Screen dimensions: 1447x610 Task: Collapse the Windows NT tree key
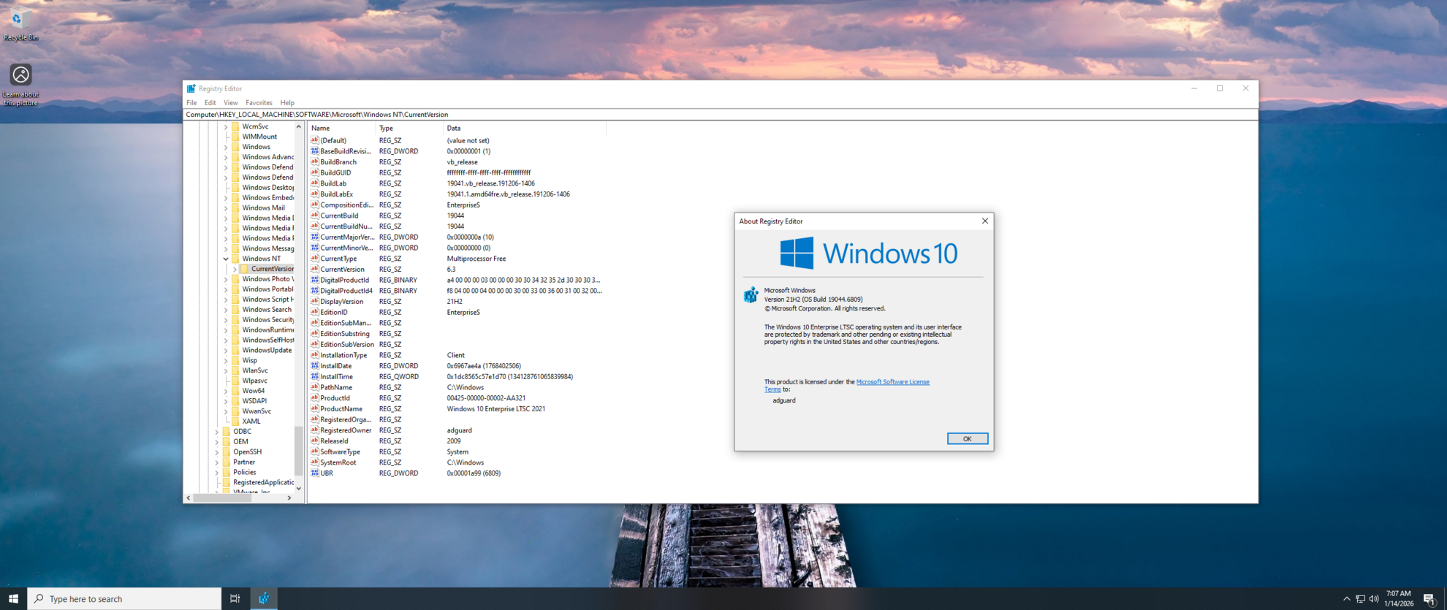point(226,259)
